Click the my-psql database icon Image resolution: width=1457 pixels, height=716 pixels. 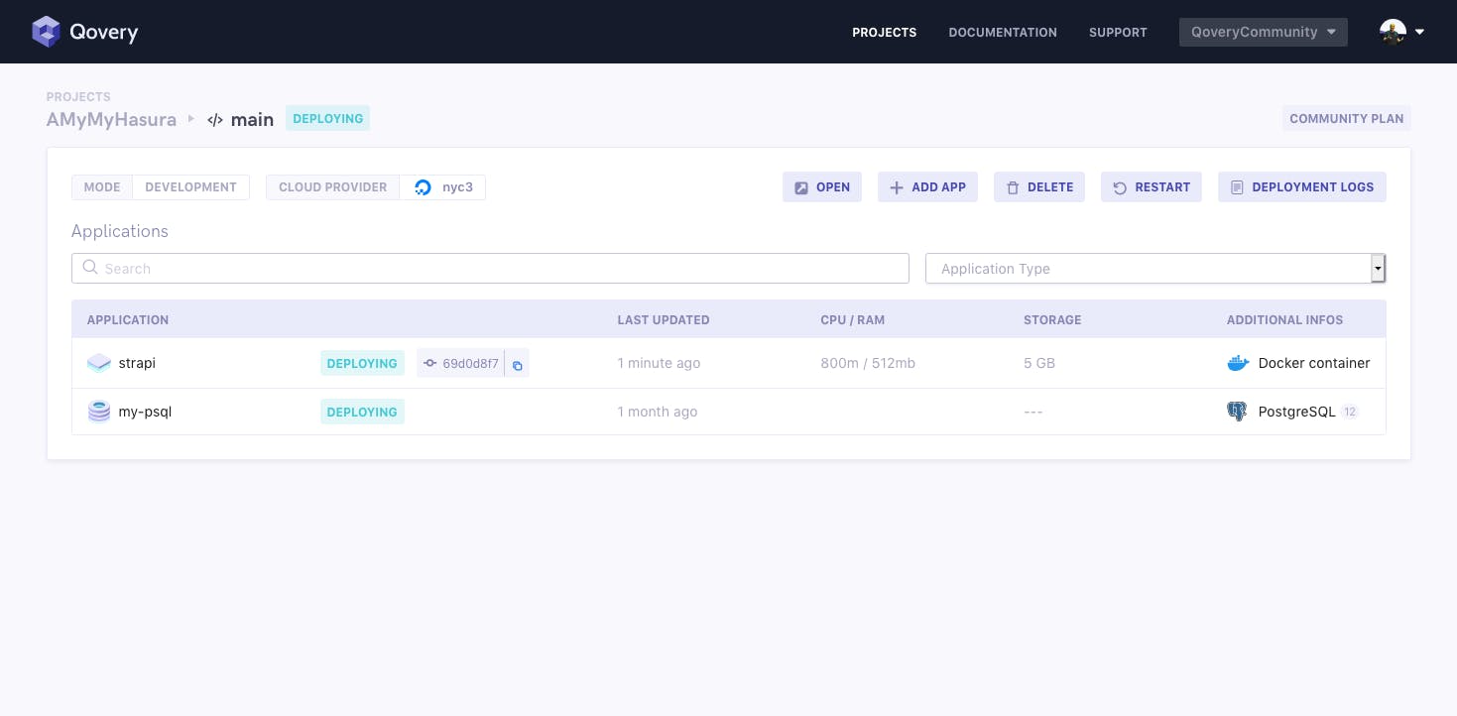(99, 412)
